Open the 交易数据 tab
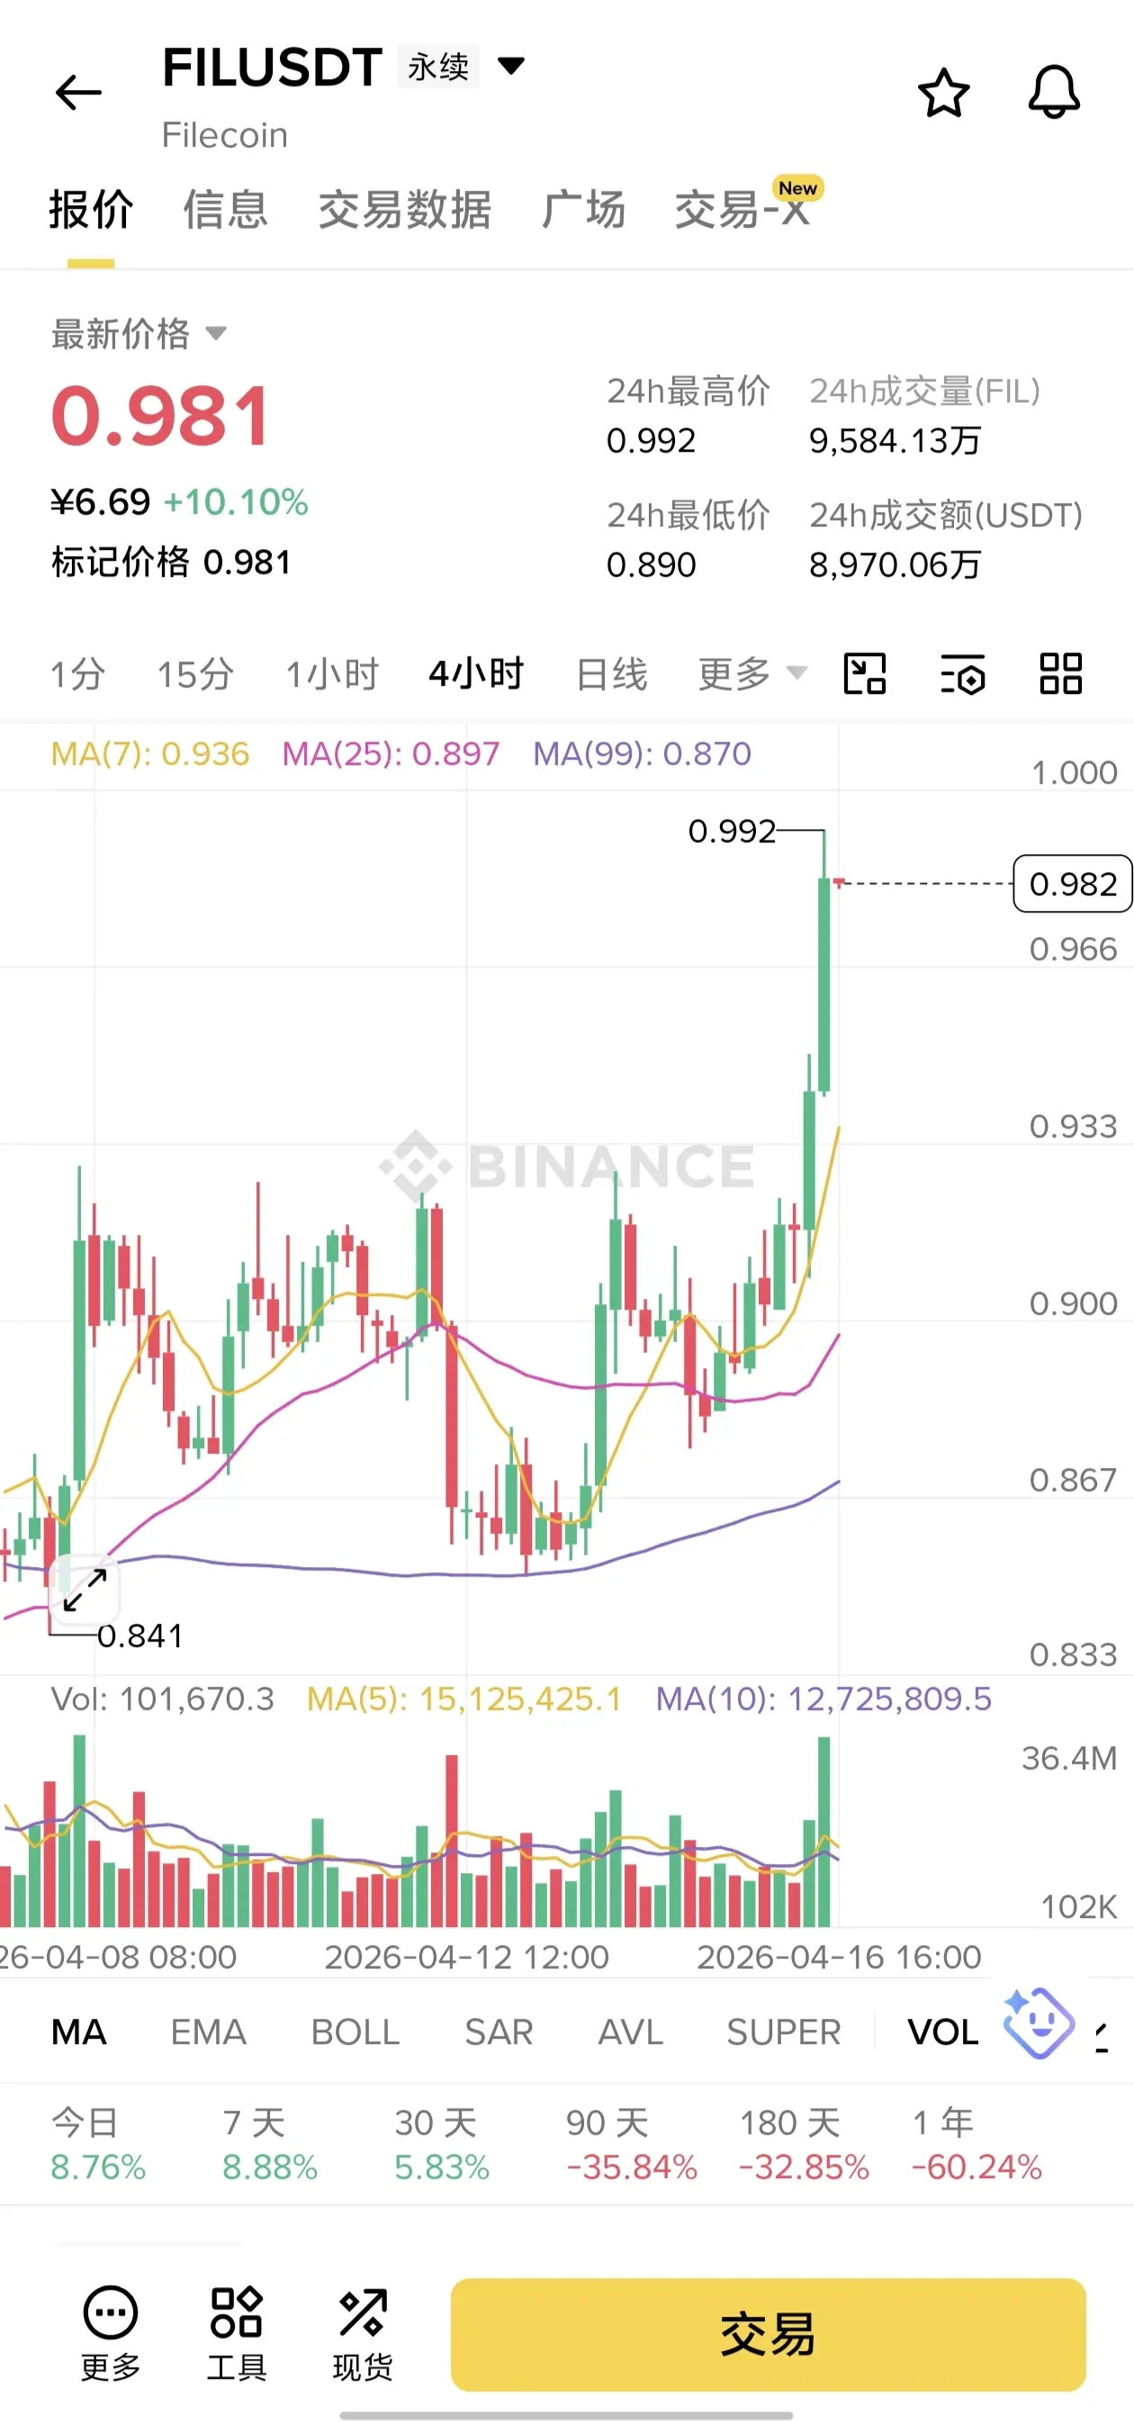The height and width of the screenshot is (2423, 1134). 405,209
